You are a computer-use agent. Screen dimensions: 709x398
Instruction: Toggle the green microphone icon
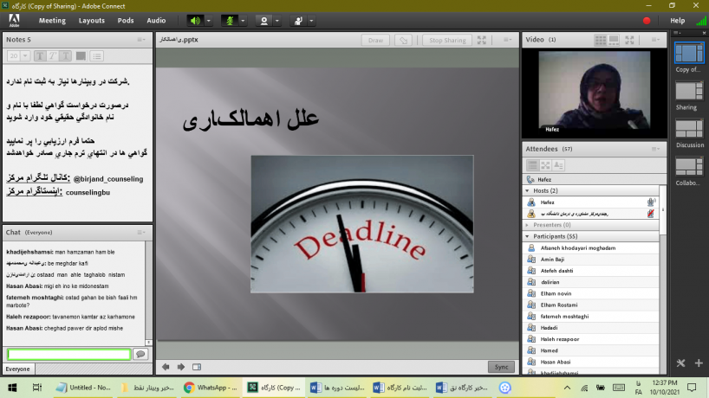pos(230,21)
